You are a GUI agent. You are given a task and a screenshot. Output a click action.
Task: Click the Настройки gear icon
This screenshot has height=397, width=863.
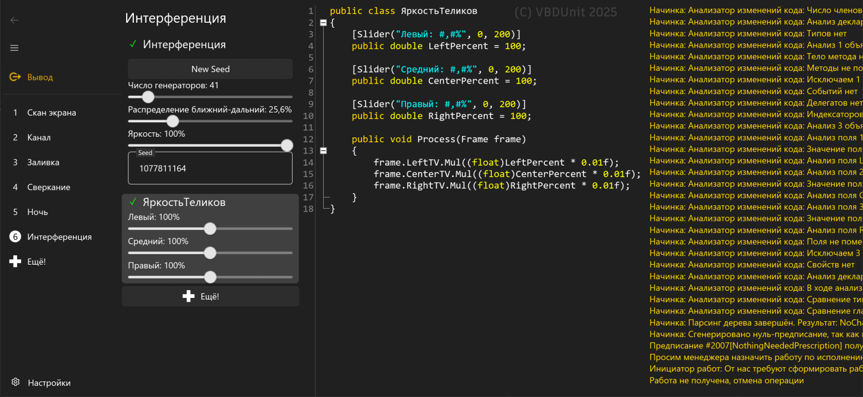(x=15, y=383)
